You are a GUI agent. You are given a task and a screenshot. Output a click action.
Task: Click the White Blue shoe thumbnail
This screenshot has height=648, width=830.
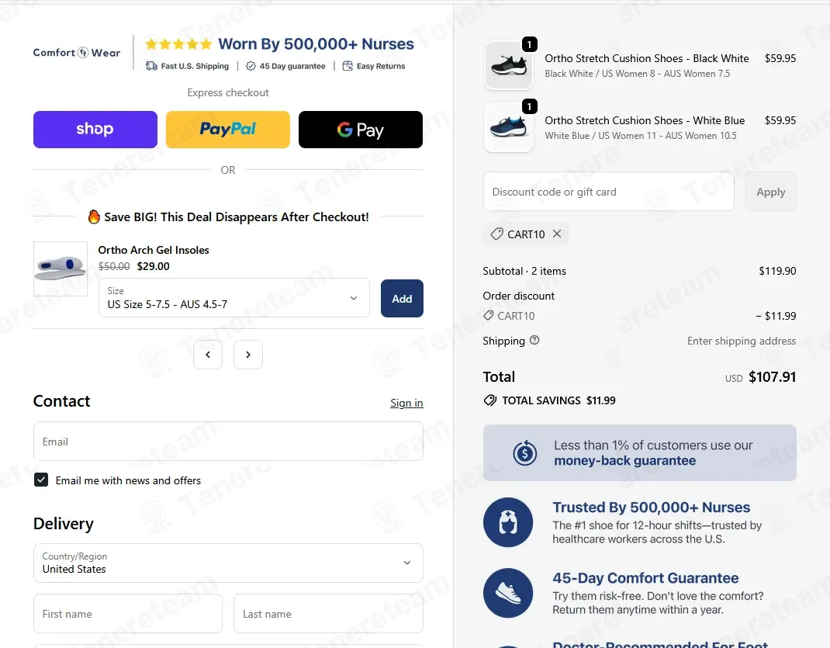[x=509, y=127]
